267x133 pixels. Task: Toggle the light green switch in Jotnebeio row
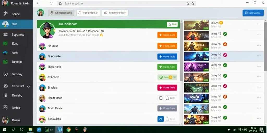(167, 77)
